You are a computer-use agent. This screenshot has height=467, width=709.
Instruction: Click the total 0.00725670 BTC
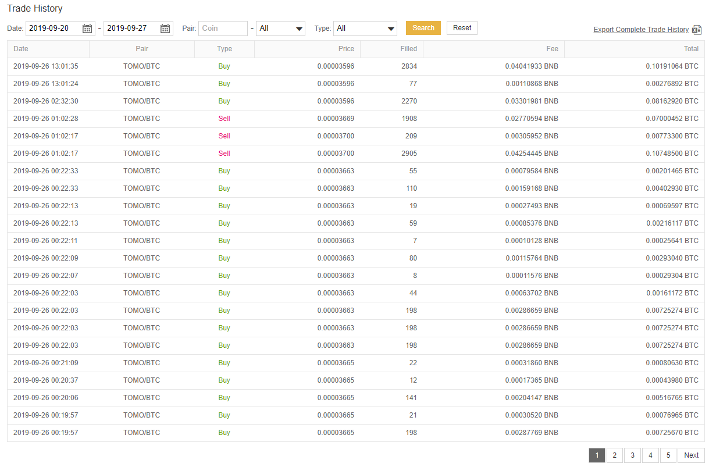coord(672,433)
